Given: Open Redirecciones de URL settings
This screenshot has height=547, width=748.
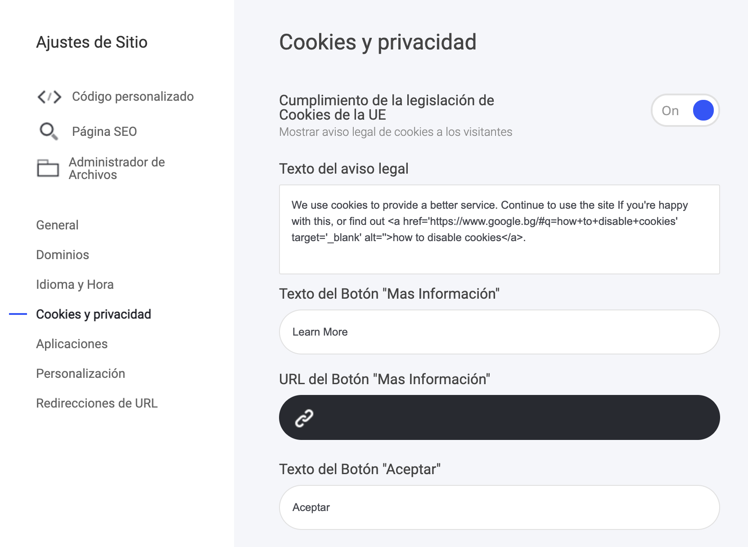Looking at the screenshot, I should (x=97, y=403).
